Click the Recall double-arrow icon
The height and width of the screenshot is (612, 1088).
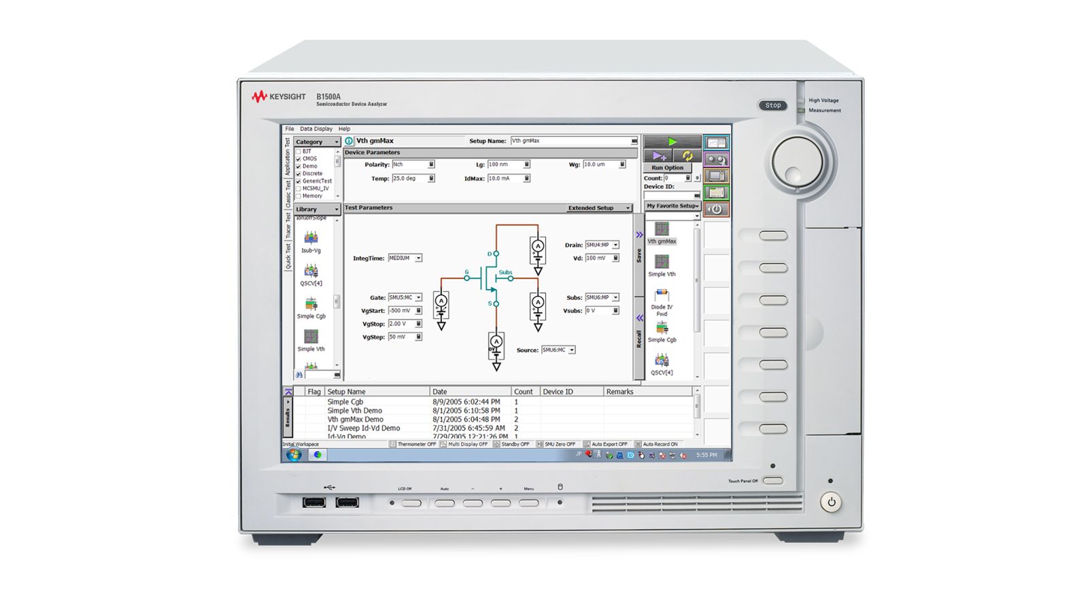[x=639, y=318]
